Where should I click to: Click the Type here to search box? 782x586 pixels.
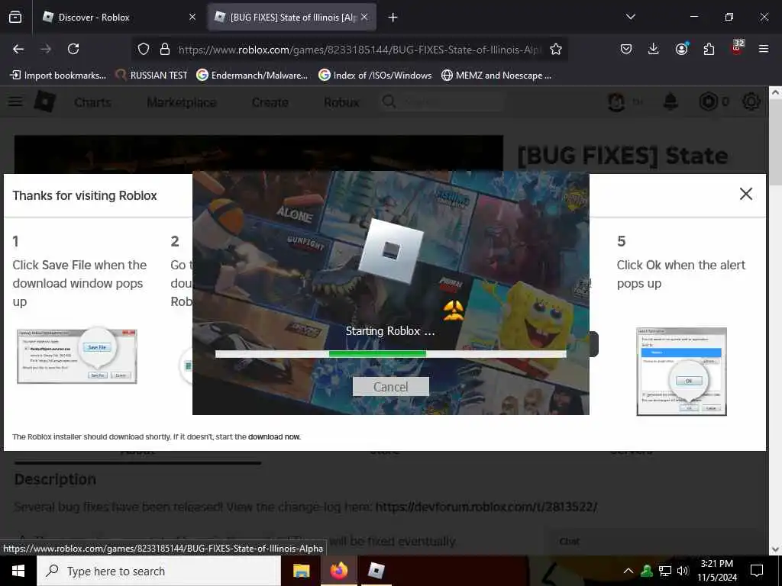pos(159,571)
